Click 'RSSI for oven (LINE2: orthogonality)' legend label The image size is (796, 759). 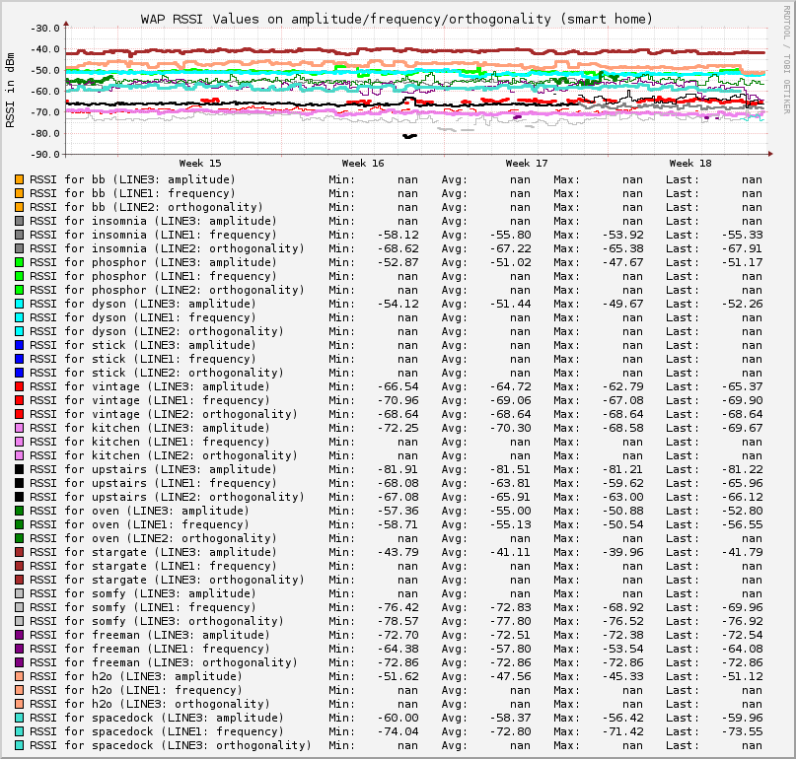point(153,538)
